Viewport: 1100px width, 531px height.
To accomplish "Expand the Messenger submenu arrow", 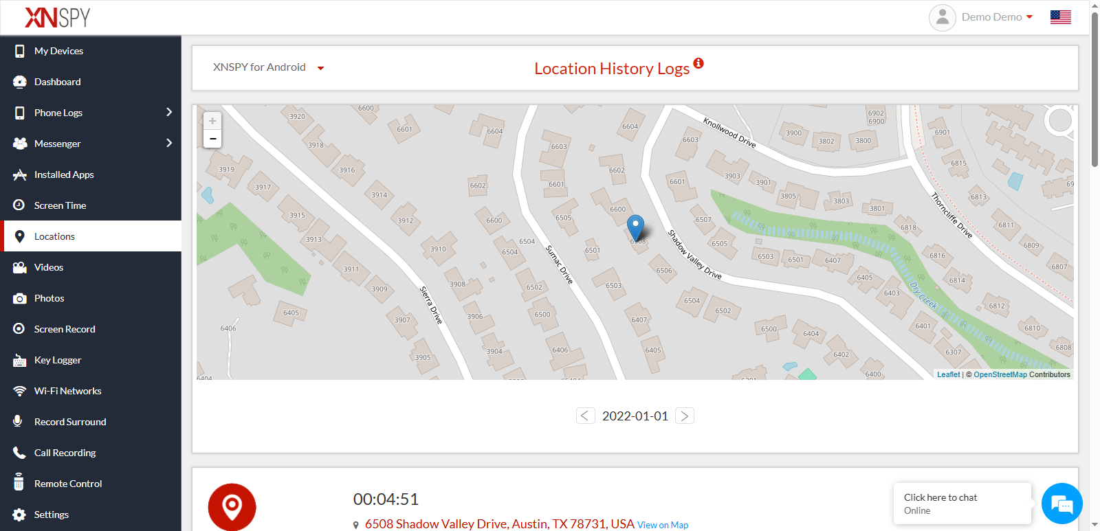I will coord(169,143).
